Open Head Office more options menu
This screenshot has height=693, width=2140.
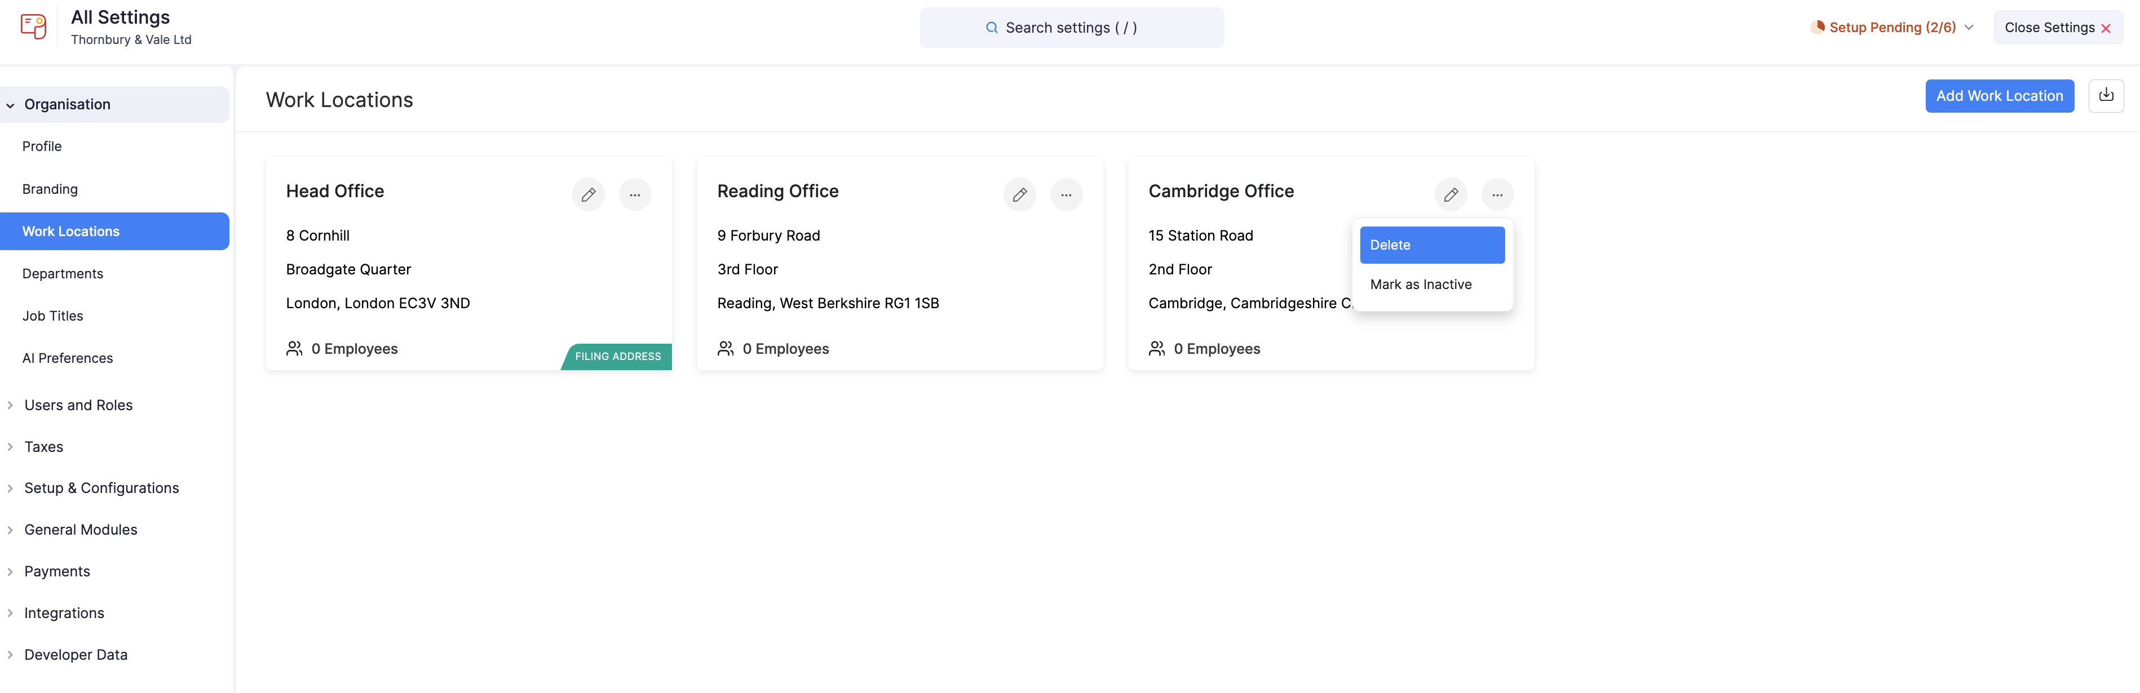(635, 195)
